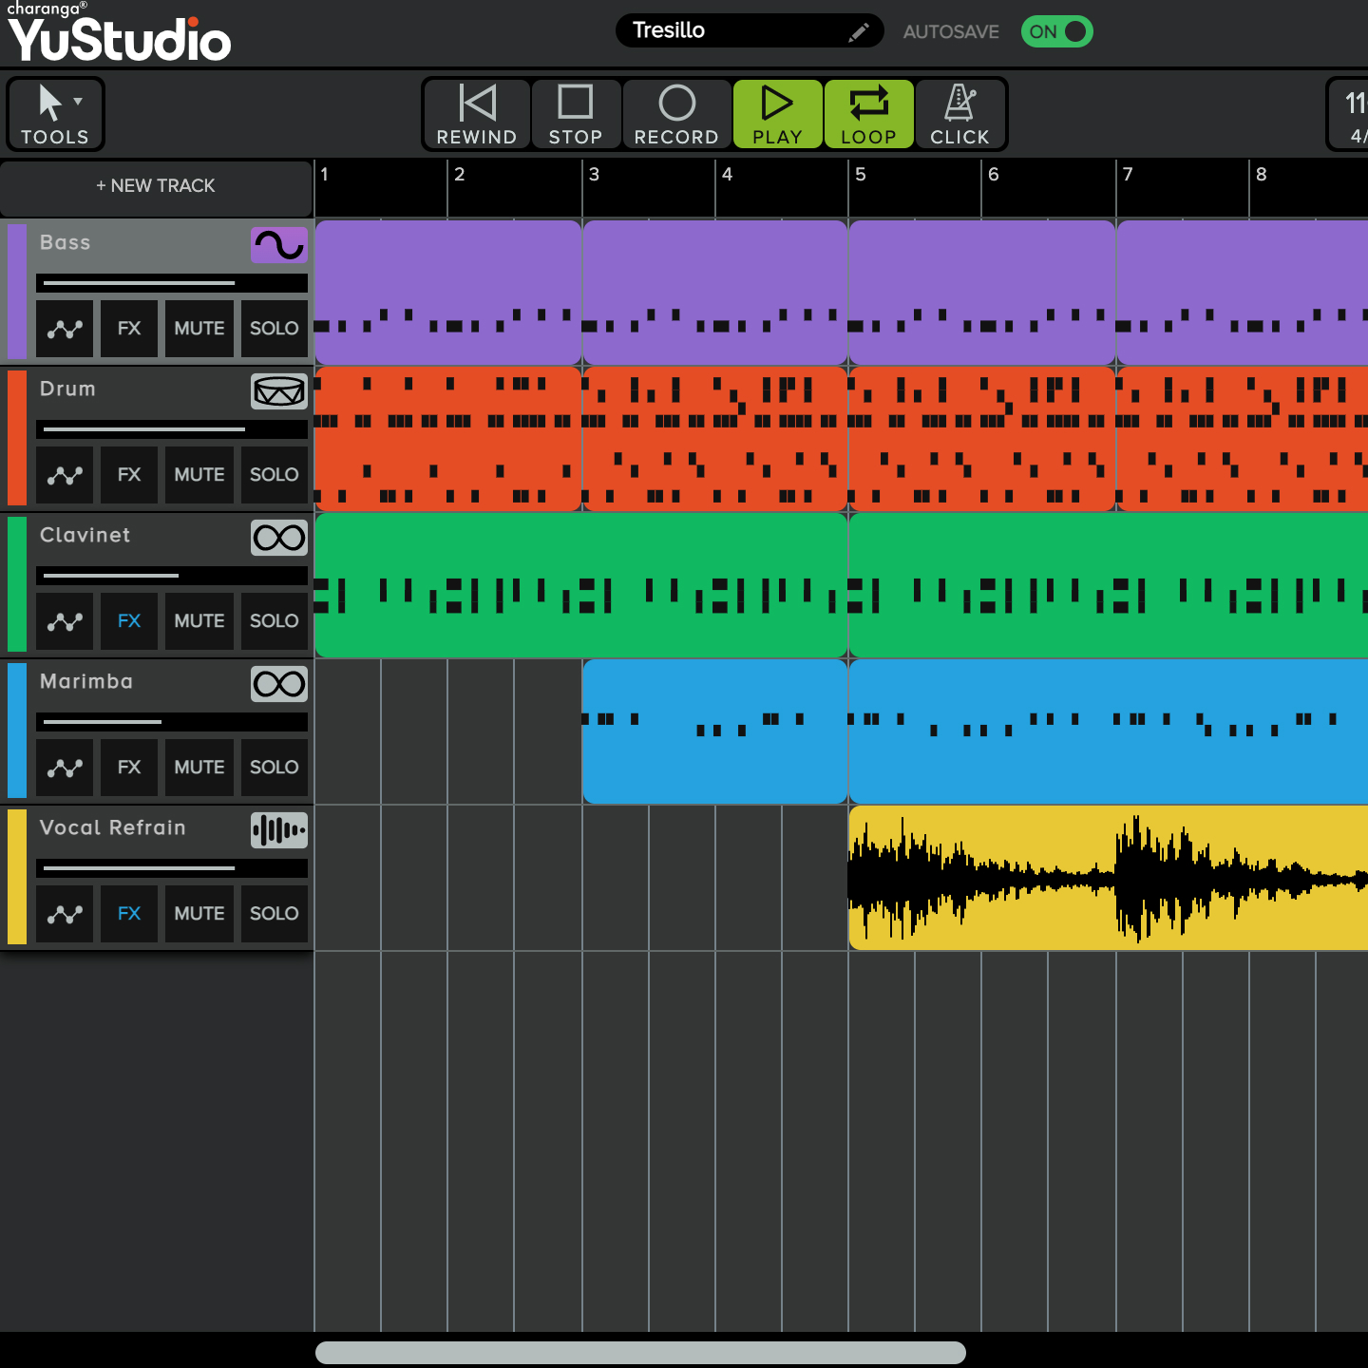Toggle Autosave off

tap(1056, 31)
